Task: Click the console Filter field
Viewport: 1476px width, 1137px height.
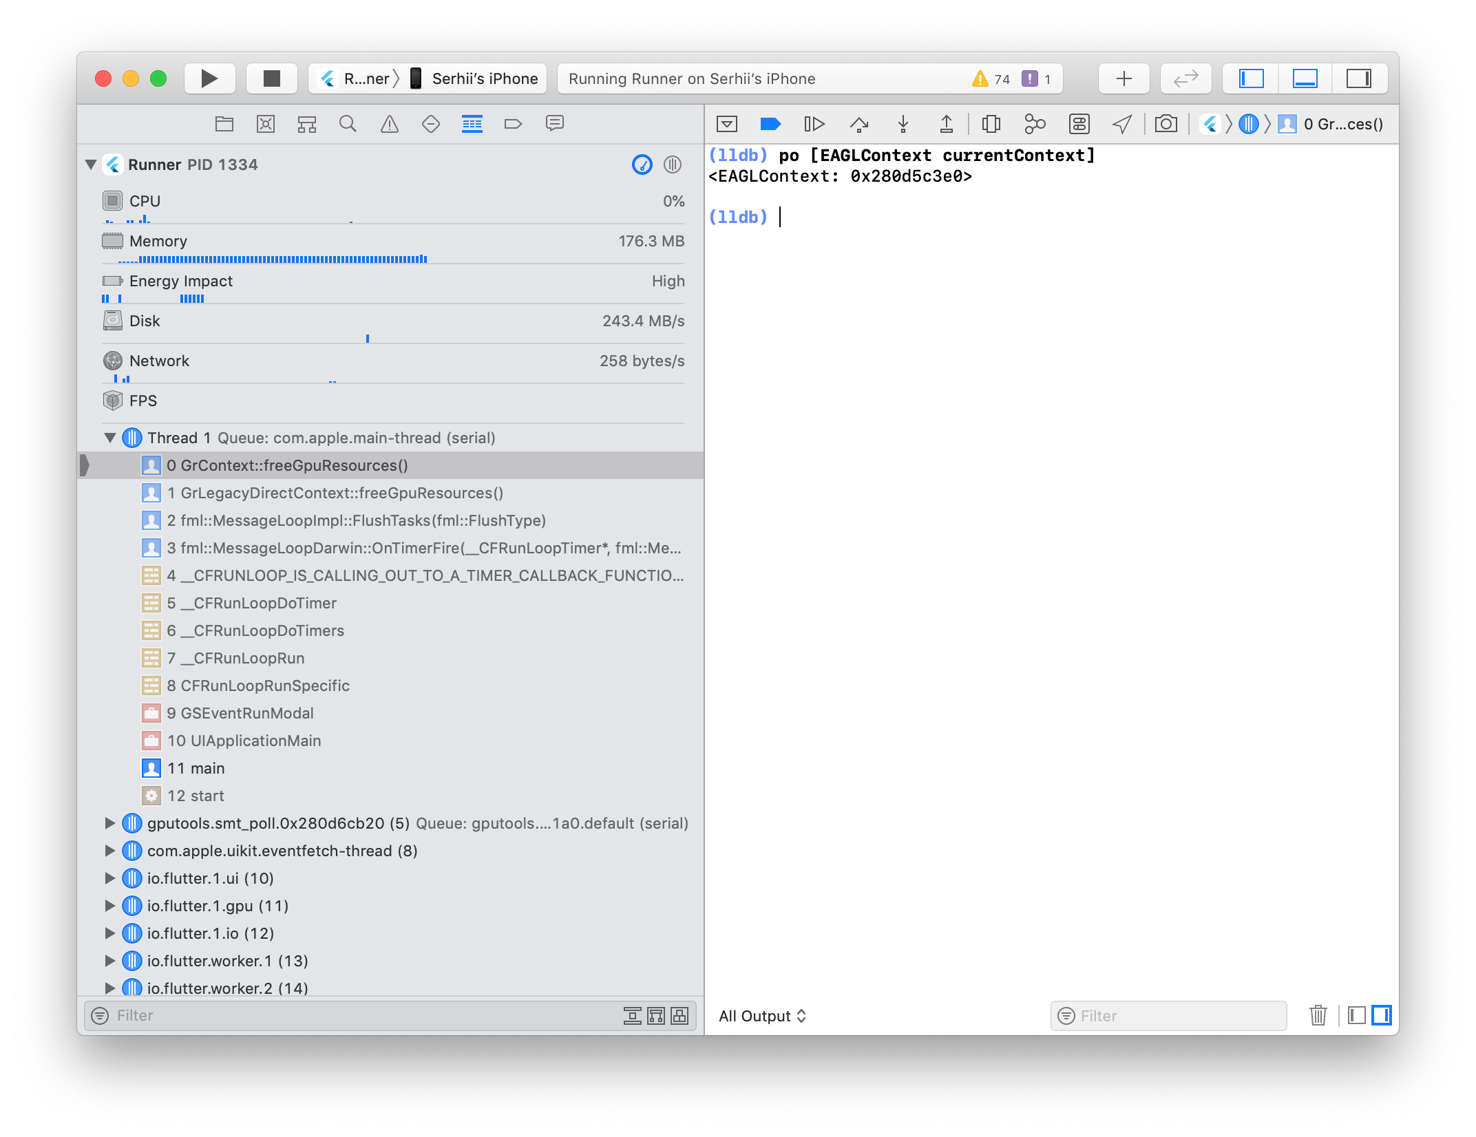Action: click(x=1168, y=1016)
